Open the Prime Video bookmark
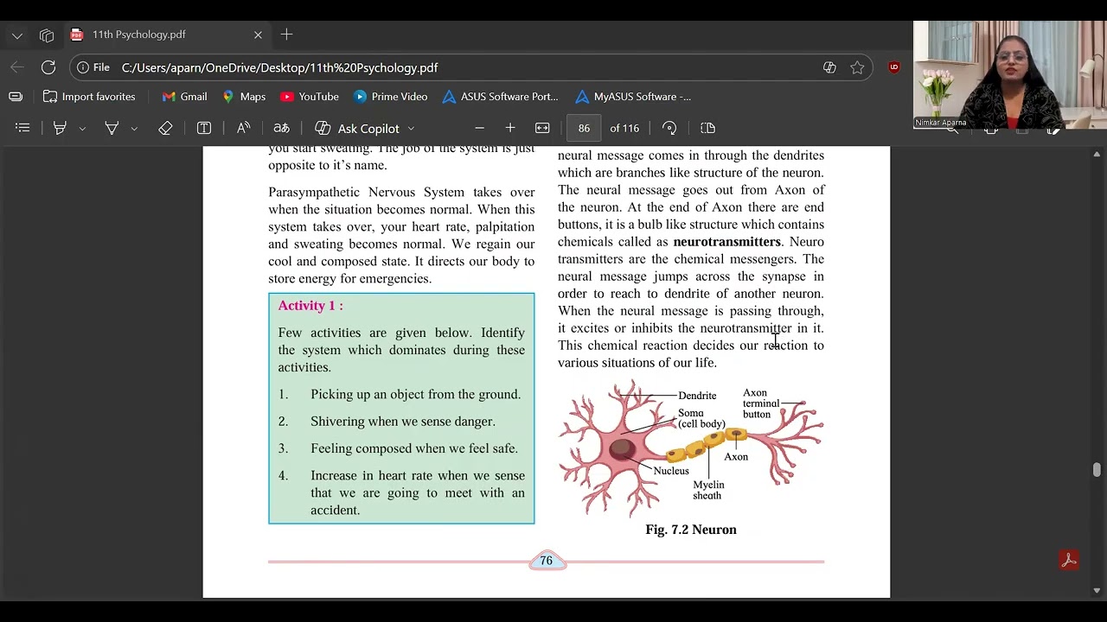 390,97
